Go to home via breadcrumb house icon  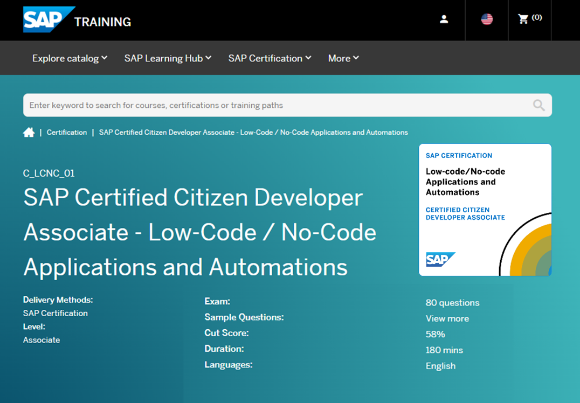pyautogui.click(x=29, y=133)
